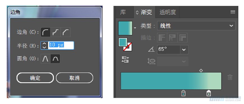
Task: Select stroke gradient across stroke icon
Action: pyautogui.click(x=183, y=38)
